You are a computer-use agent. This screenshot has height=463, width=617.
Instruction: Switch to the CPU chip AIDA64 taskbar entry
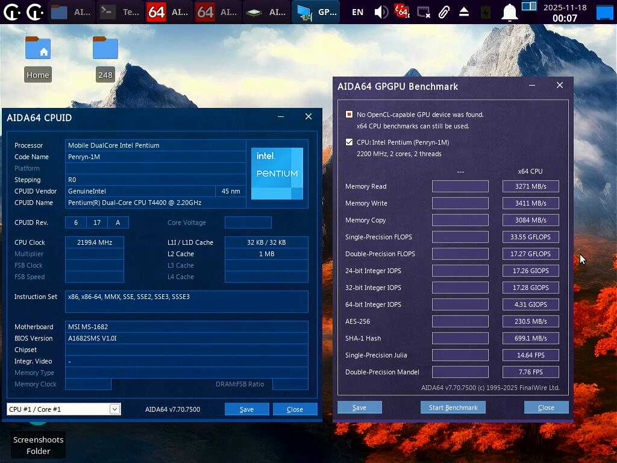[x=266, y=12]
